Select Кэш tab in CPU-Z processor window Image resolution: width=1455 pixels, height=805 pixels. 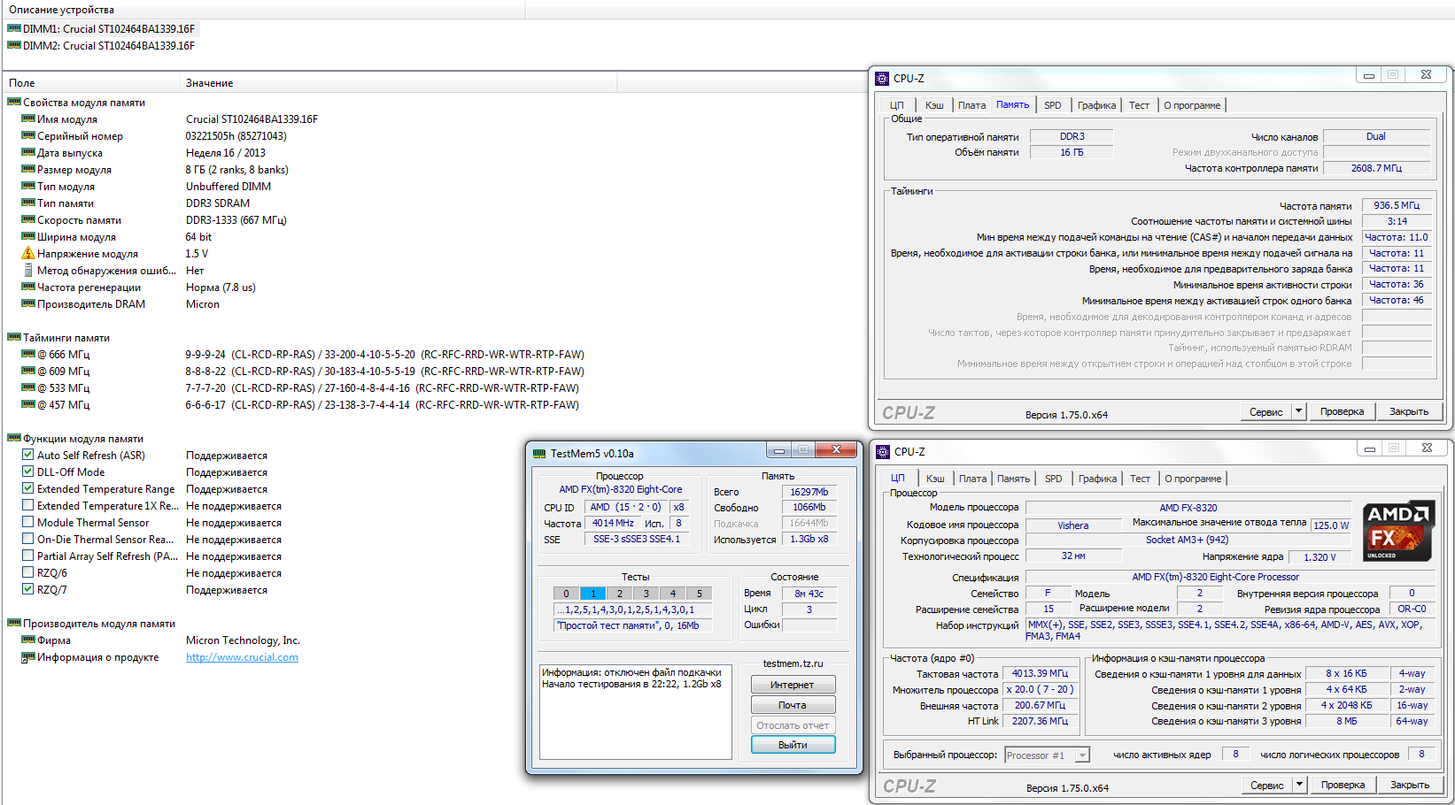[x=935, y=479]
